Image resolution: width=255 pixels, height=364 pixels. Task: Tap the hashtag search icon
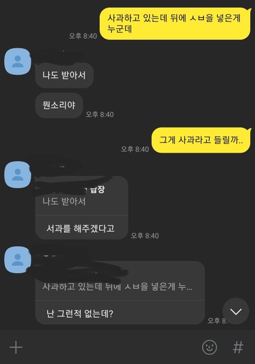point(238,348)
